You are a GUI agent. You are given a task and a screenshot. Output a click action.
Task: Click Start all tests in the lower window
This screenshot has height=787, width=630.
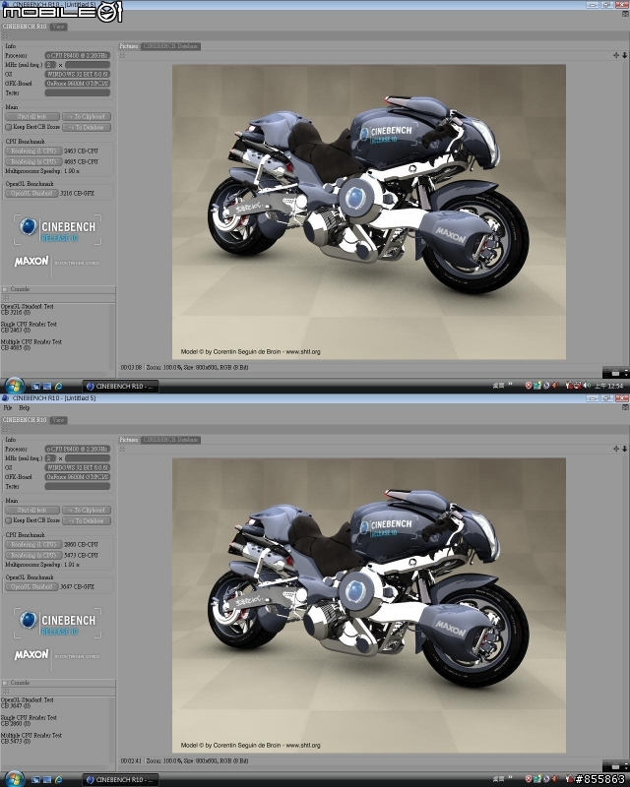(32, 510)
